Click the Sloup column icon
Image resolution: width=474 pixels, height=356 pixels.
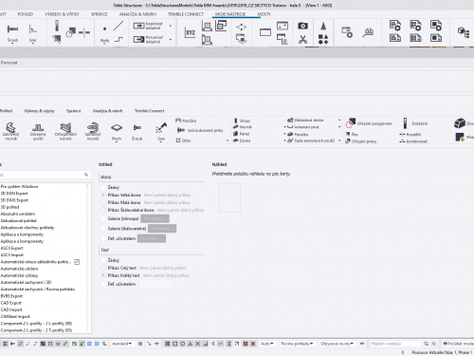[235, 121]
